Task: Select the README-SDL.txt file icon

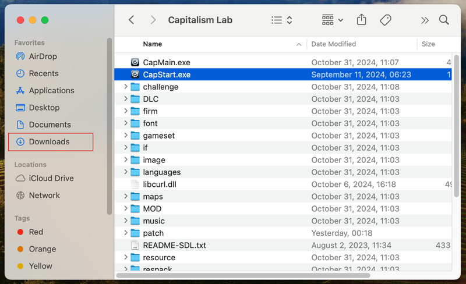Action: (135, 246)
